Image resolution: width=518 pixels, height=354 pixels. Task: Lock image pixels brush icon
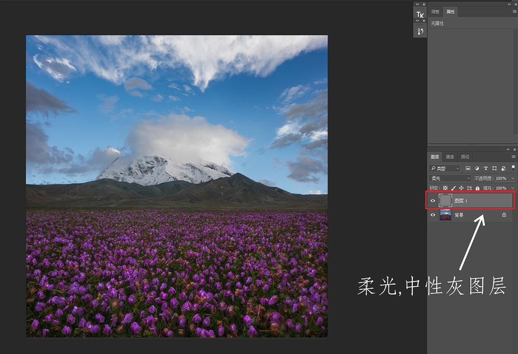tap(453, 188)
